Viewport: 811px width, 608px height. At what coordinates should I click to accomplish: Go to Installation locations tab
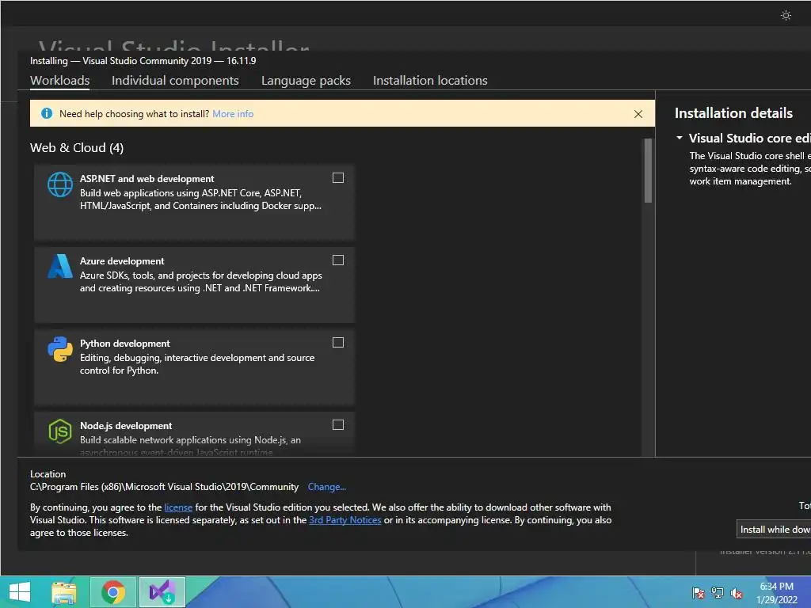(430, 81)
